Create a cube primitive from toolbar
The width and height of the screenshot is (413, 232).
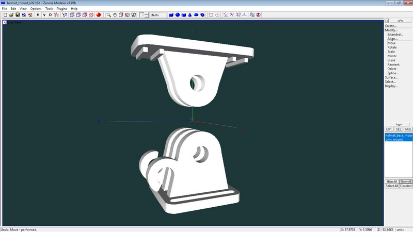point(171,15)
